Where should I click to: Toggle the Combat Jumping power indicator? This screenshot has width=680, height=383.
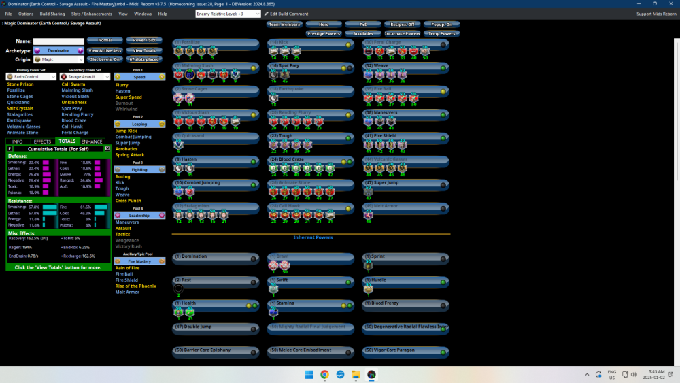tap(253, 185)
